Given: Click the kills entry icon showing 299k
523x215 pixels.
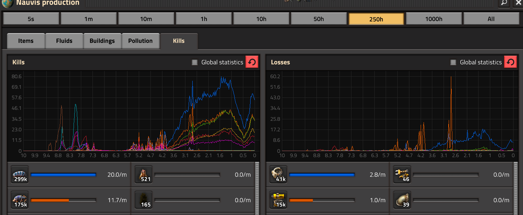Looking at the screenshot, I should pyautogui.click(x=20, y=175).
